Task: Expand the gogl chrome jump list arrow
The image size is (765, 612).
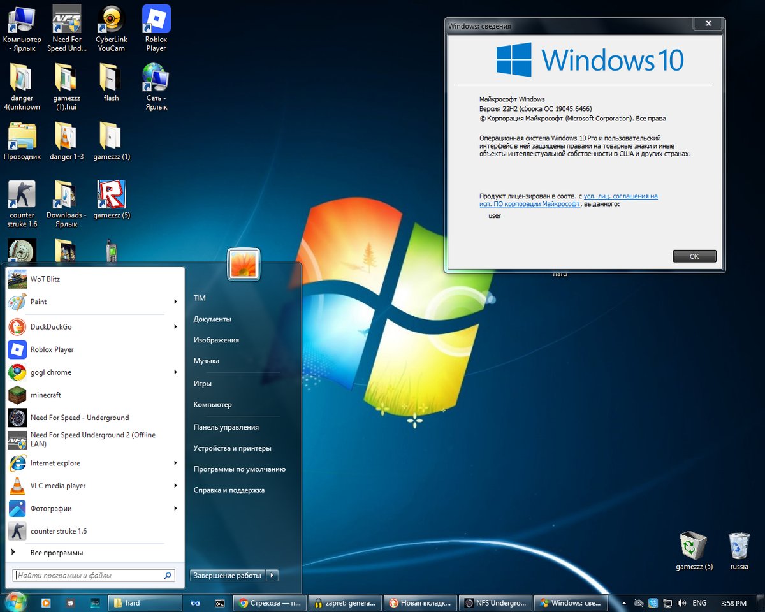Action: point(175,372)
